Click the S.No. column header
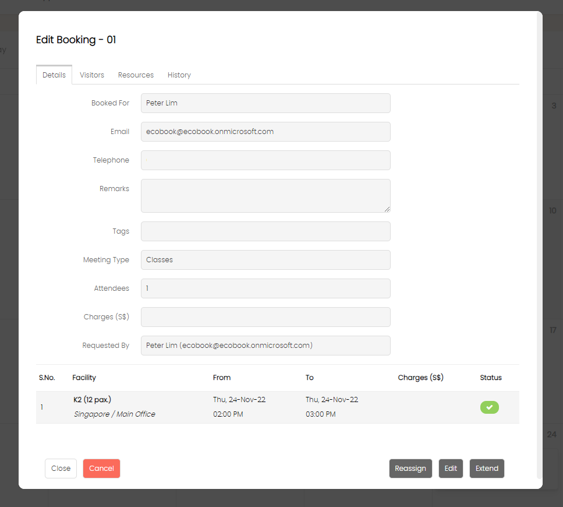563x507 pixels. click(x=47, y=377)
